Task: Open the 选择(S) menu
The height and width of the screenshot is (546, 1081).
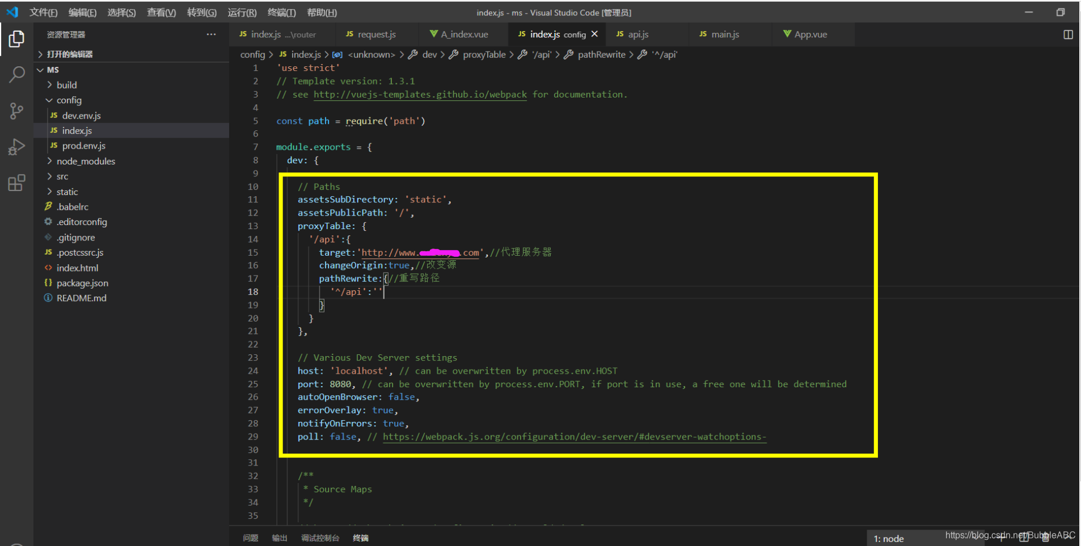Action: pyautogui.click(x=121, y=12)
